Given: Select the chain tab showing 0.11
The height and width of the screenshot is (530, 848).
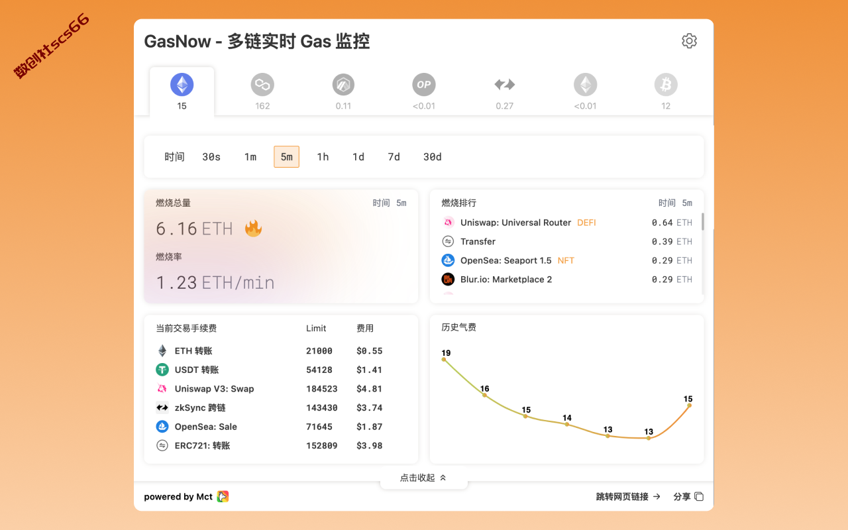Looking at the screenshot, I should click(343, 91).
